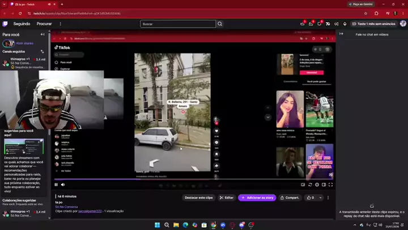Open the Procurar tab
Viewport: 408px width, 230px height.
[x=44, y=24]
